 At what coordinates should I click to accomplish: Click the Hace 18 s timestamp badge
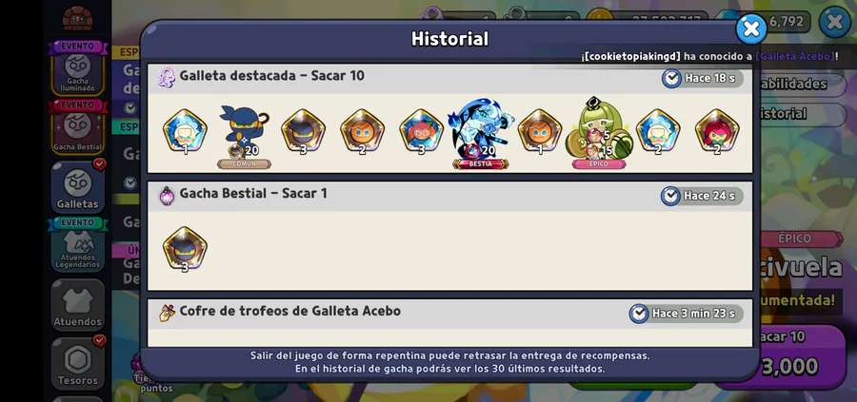[703, 78]
